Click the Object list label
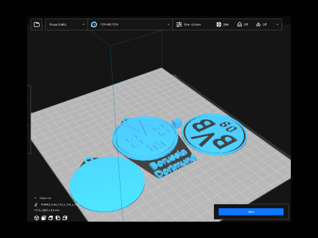Viewport: 318px width, 238px height. click(45, 198)
